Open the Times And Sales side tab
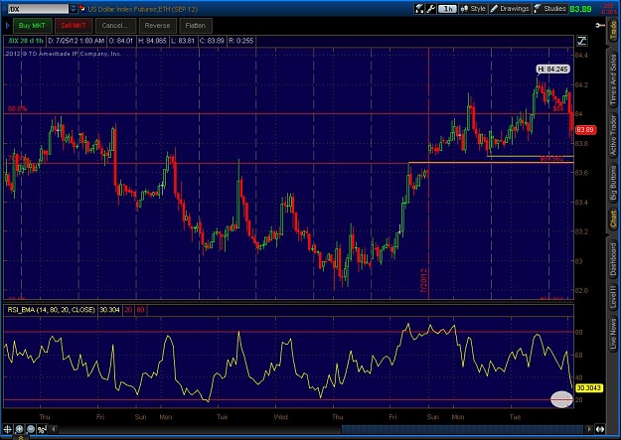621x440 pixels. (613, 79)
